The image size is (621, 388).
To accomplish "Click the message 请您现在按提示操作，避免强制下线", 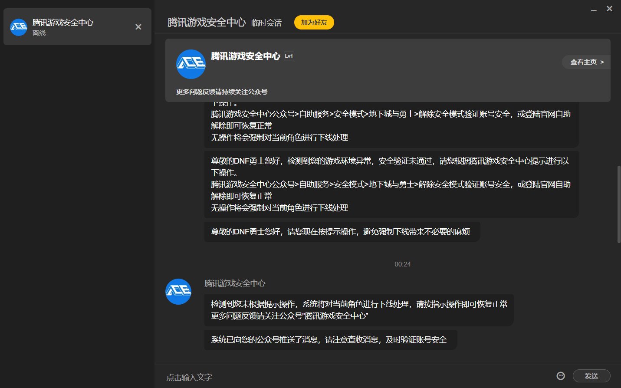I will click(x=342, y=232).
